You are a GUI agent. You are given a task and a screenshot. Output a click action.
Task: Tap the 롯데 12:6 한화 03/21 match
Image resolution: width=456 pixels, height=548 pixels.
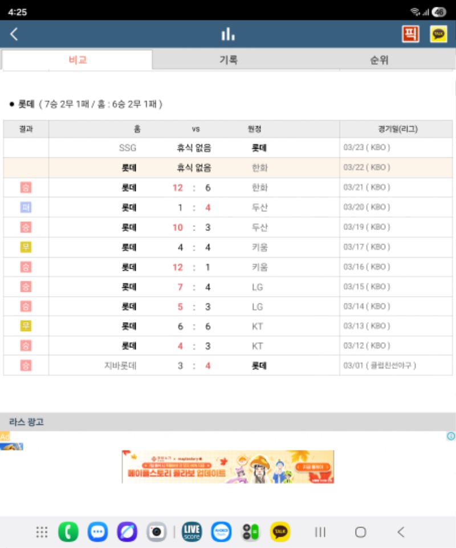point(228,188)
